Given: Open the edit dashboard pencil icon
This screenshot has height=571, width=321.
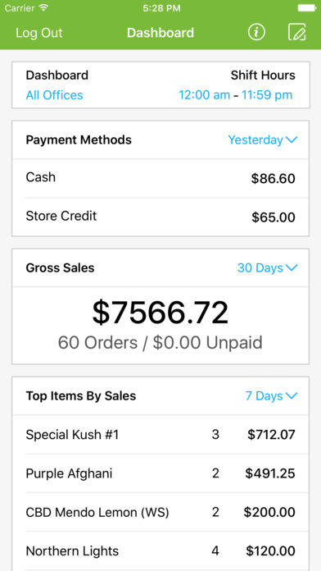Looking at the screenshot, I should click(x=297, y=33).
